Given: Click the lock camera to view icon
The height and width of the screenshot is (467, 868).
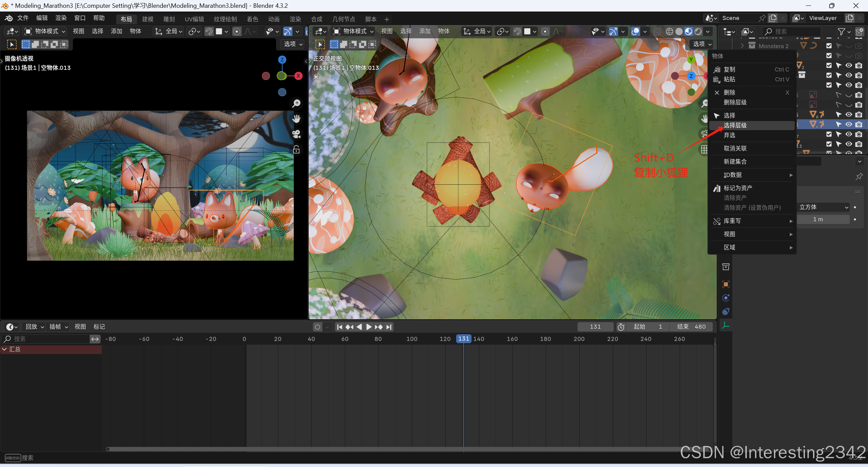Looking at the screenshot, I should 296,149.
